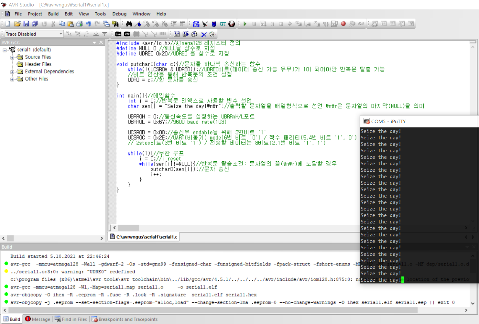Image resolution: width=479 pixels, height=324 pixels.
Task: Clean project with blue X icon
Action: pos(203,34)
